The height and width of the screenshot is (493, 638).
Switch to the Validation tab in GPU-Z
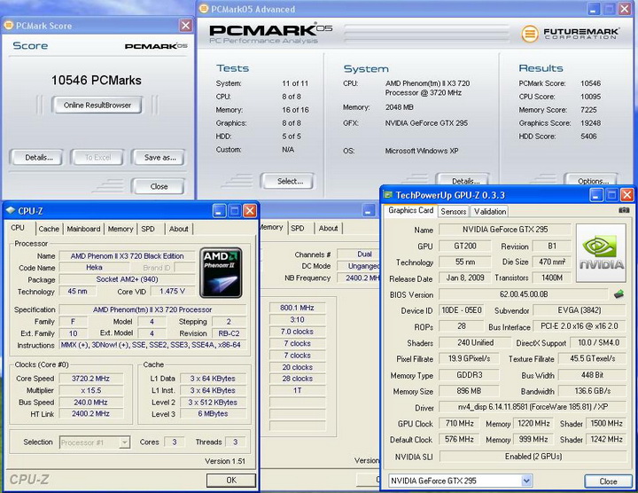tap(489, 211)
